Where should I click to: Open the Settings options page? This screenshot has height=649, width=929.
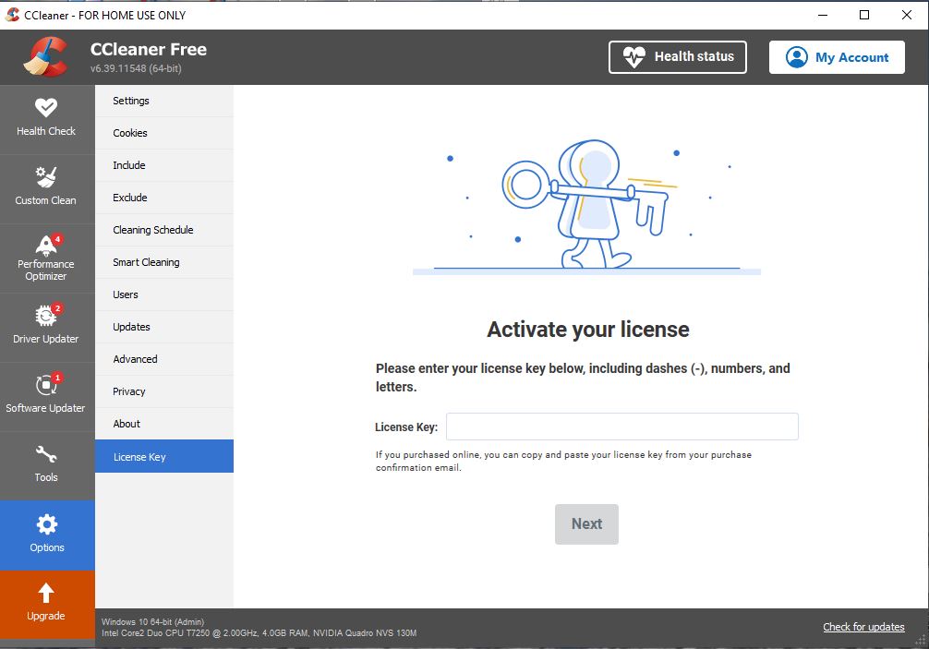pyautogui.click(x=131, y=101)
